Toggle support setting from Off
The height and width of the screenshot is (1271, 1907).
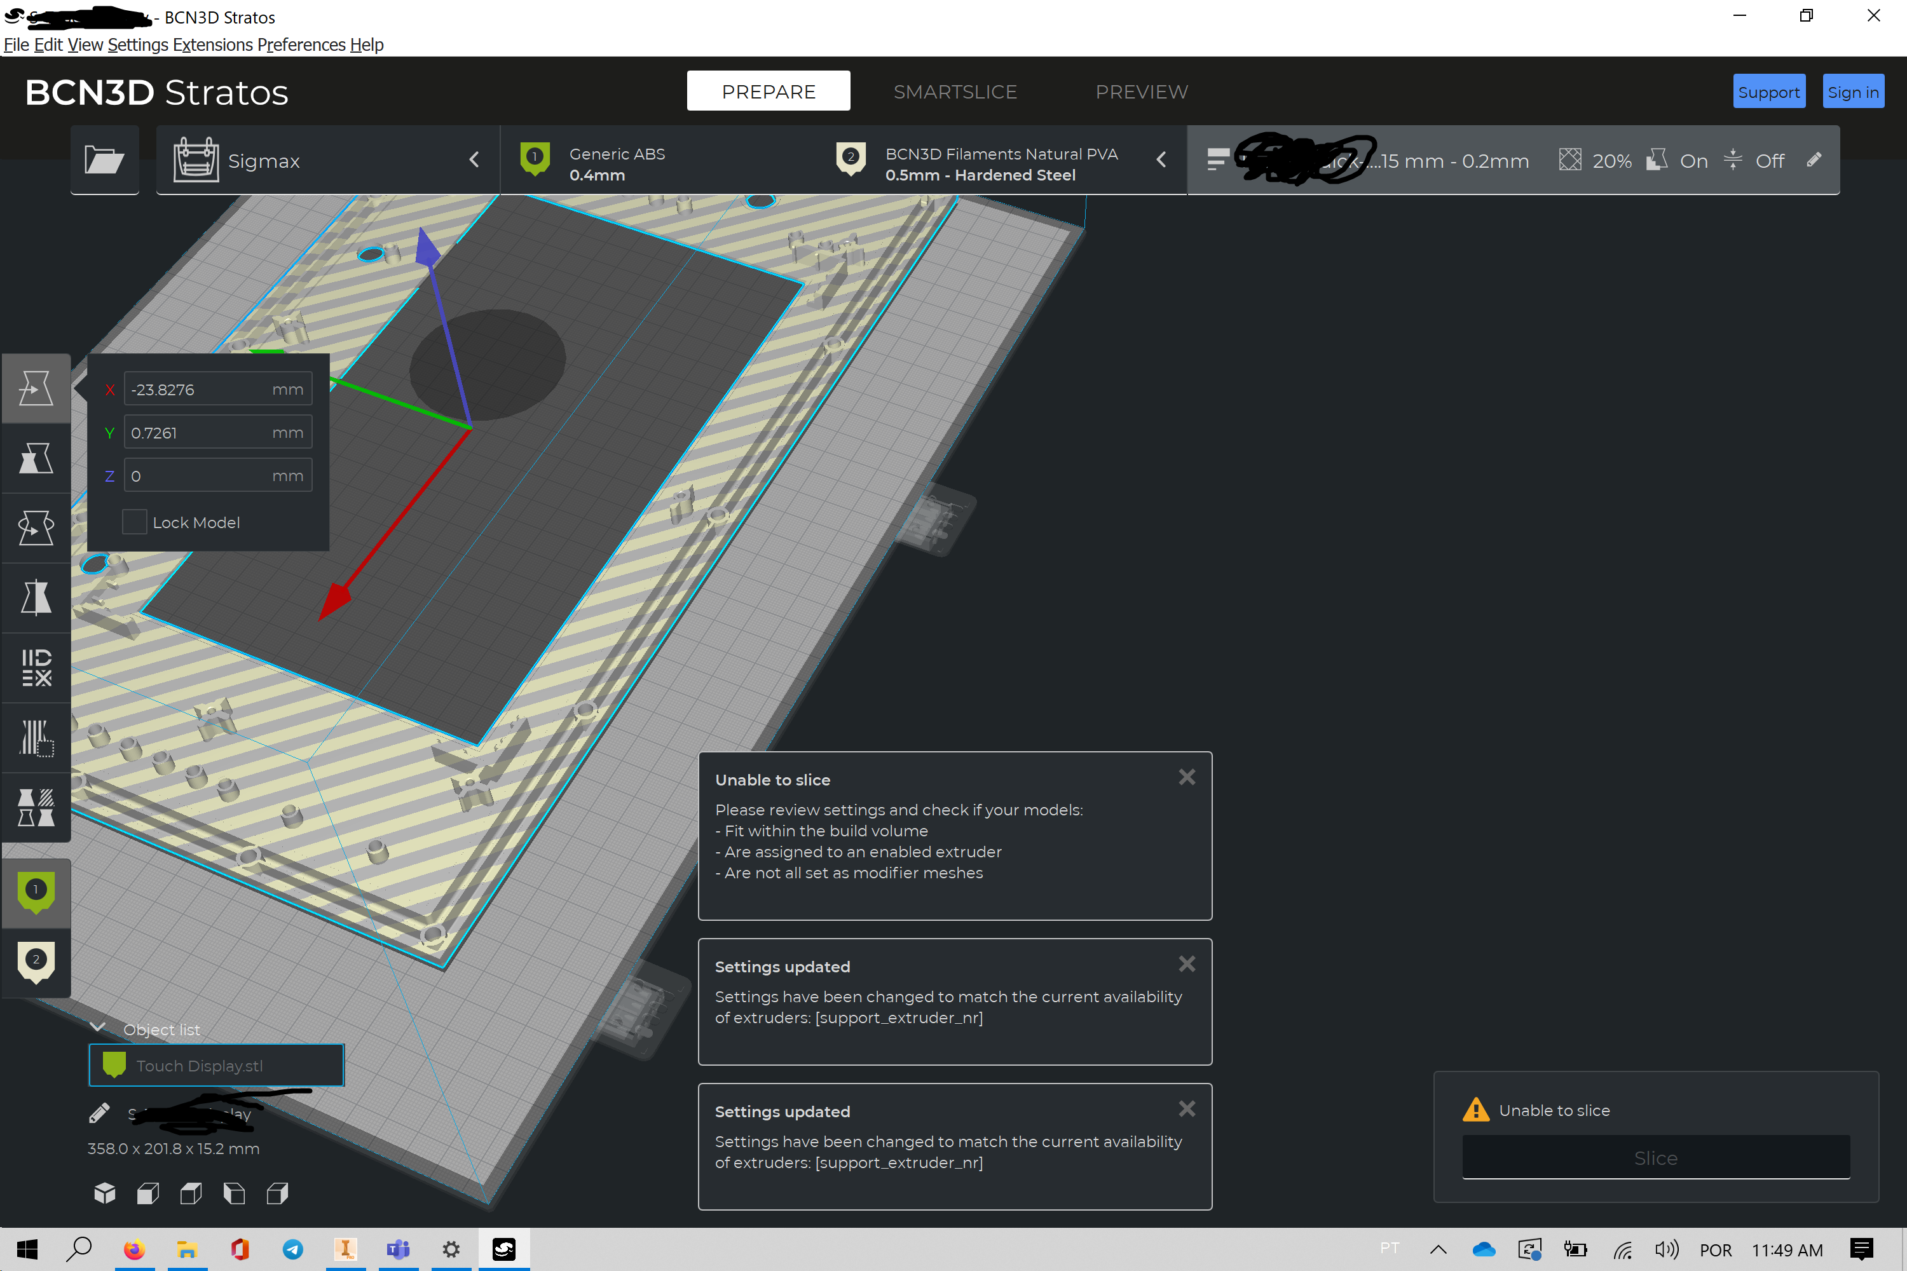tap(1770, 160)
